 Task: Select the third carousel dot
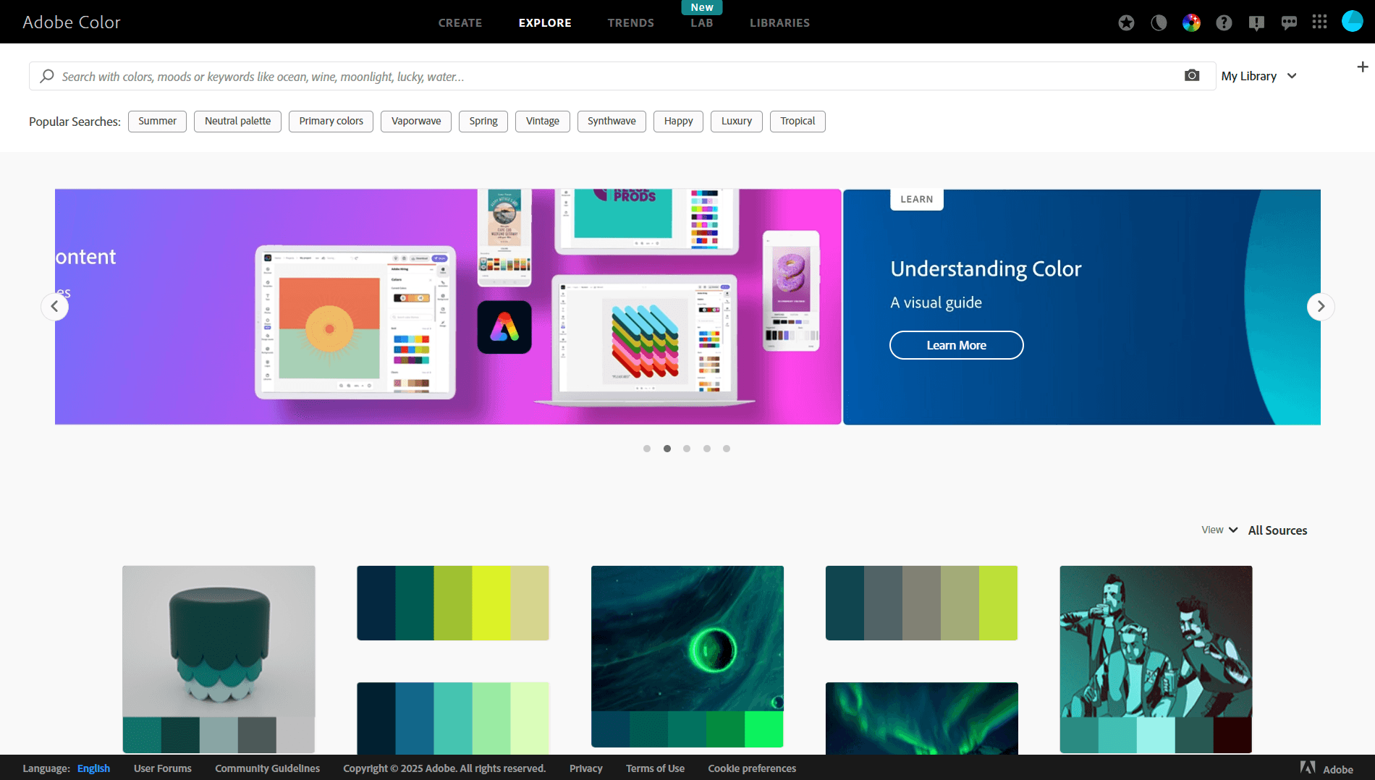click(687, 449)
